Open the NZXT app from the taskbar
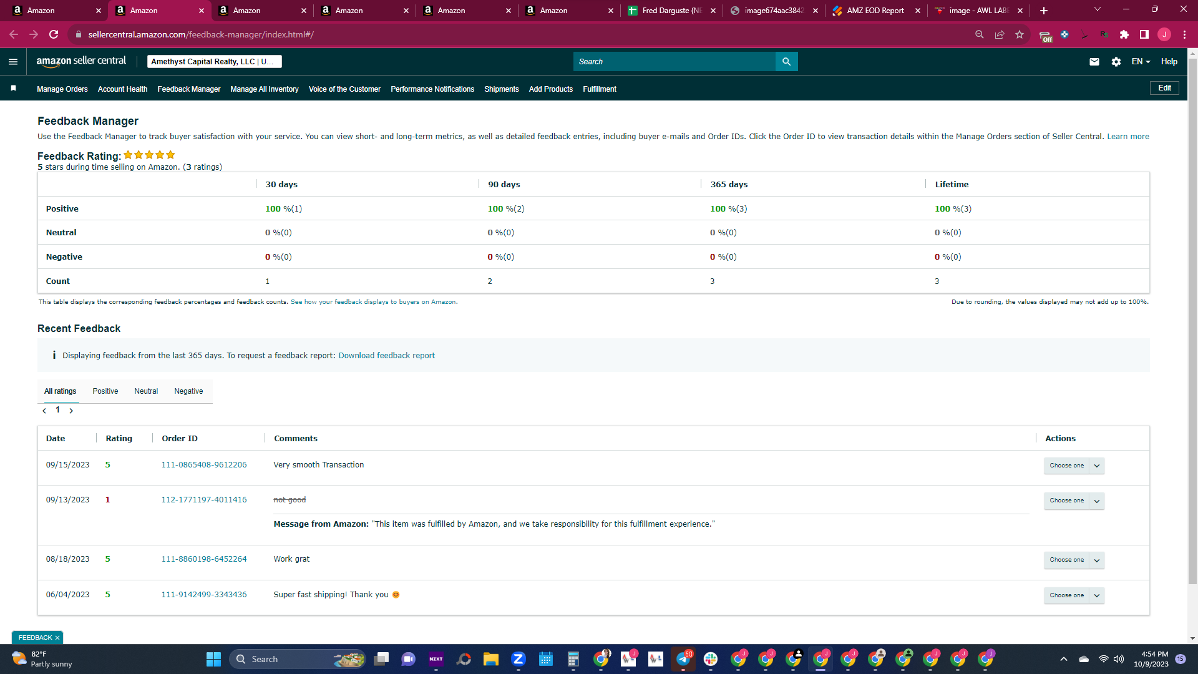Viewport: 1198px width, 674px height. pos(436,659)
